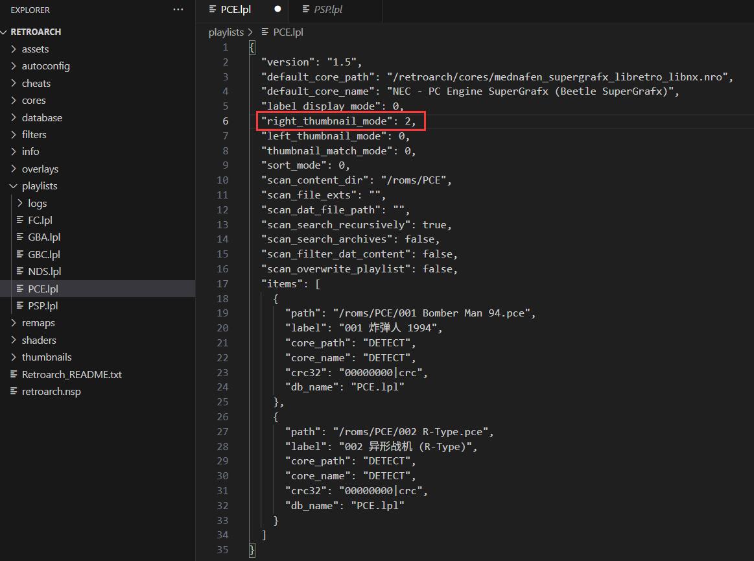Click the file icon beside FC.lpl

coord(20,221)
